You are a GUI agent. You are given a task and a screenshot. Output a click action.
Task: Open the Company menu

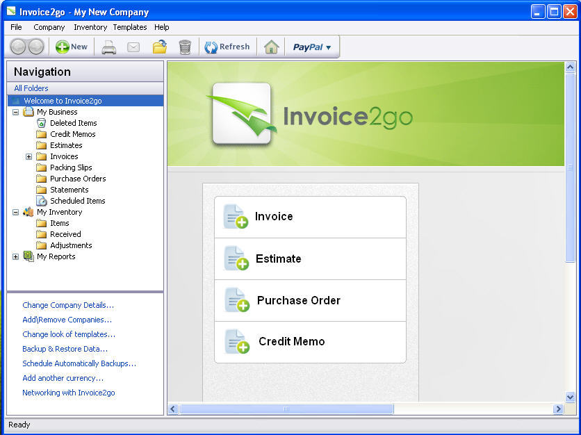coord(49,27)
